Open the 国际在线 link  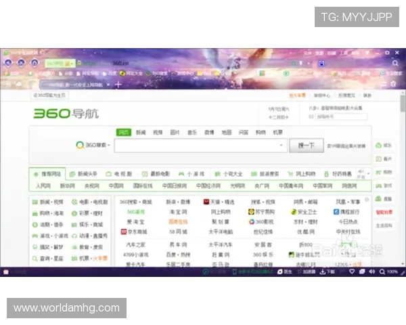[x=143, y=186]
